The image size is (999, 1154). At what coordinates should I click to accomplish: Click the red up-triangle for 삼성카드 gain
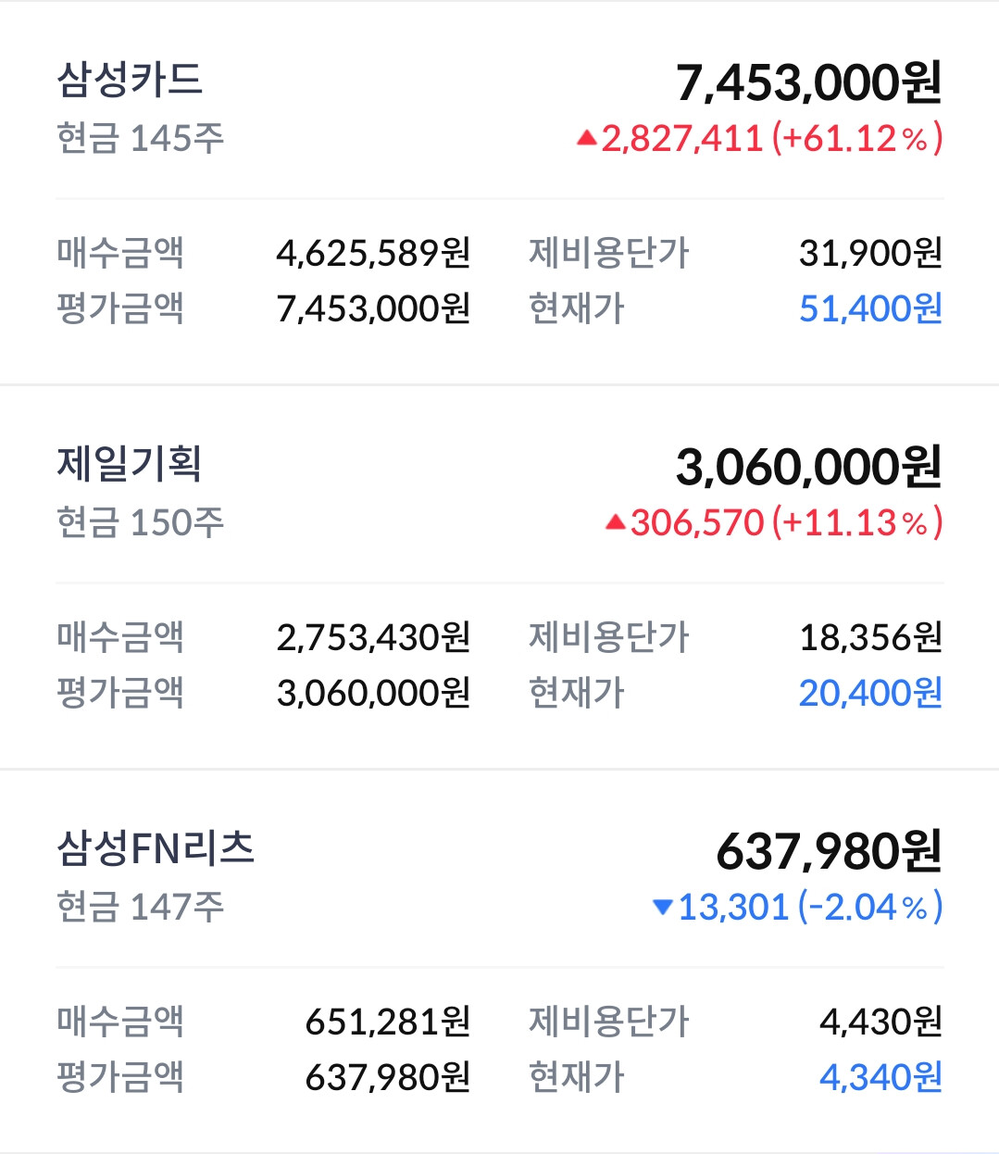tap(586, 139)
